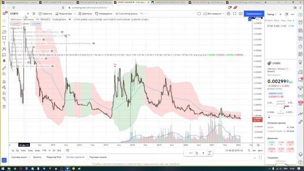The image size is (304, 171).
Task: Select the rectangle shapes tool
Action: pos(4,38)
